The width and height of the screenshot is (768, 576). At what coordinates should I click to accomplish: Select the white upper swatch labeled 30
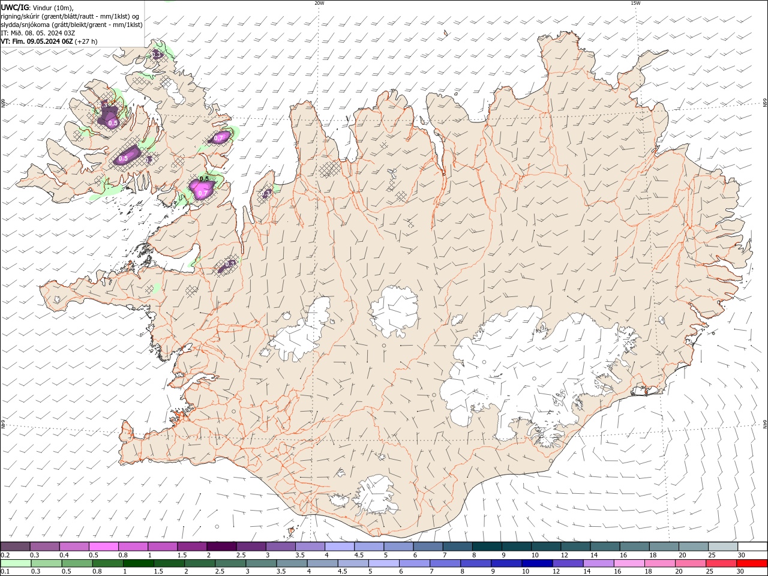[752, 547]
